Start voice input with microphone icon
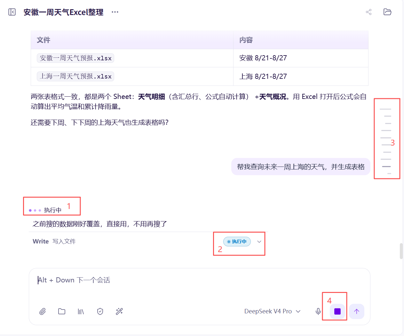This screenshot has width=404, height=336. click(x=318, y=311)
